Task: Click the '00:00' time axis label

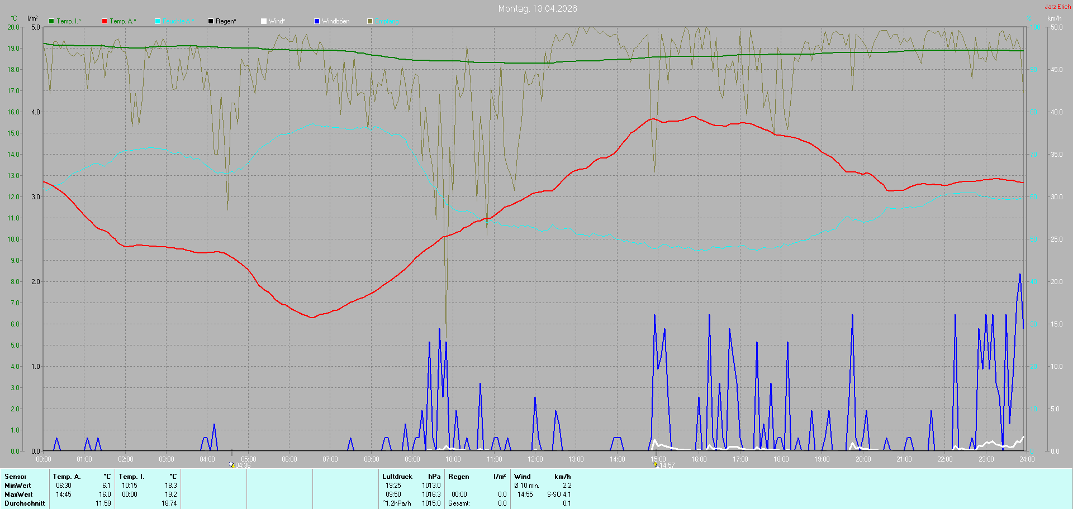Action: (44, 459)
